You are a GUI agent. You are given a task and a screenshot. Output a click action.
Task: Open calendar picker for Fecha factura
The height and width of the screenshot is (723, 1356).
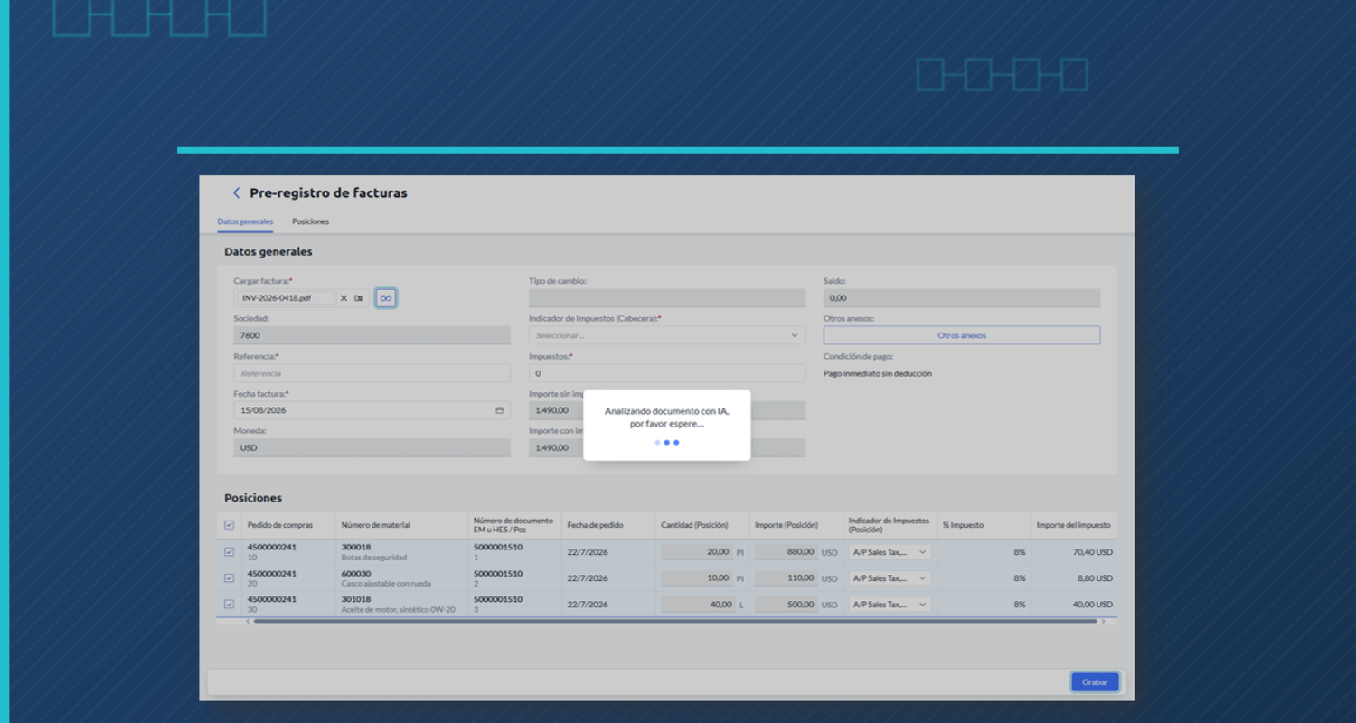tap(500, 410)
